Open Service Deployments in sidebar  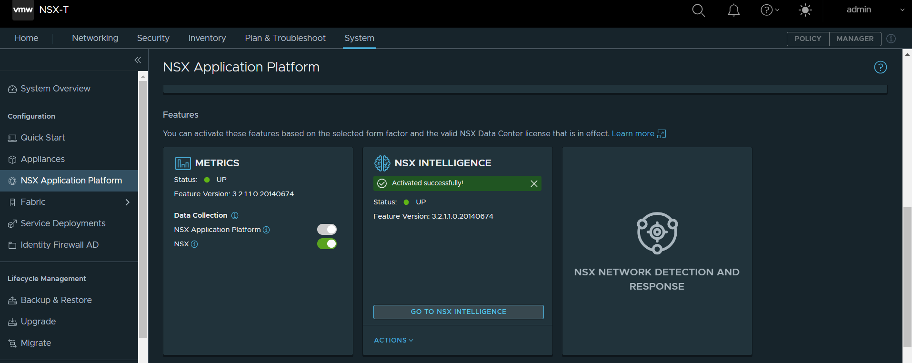point(63,223)
